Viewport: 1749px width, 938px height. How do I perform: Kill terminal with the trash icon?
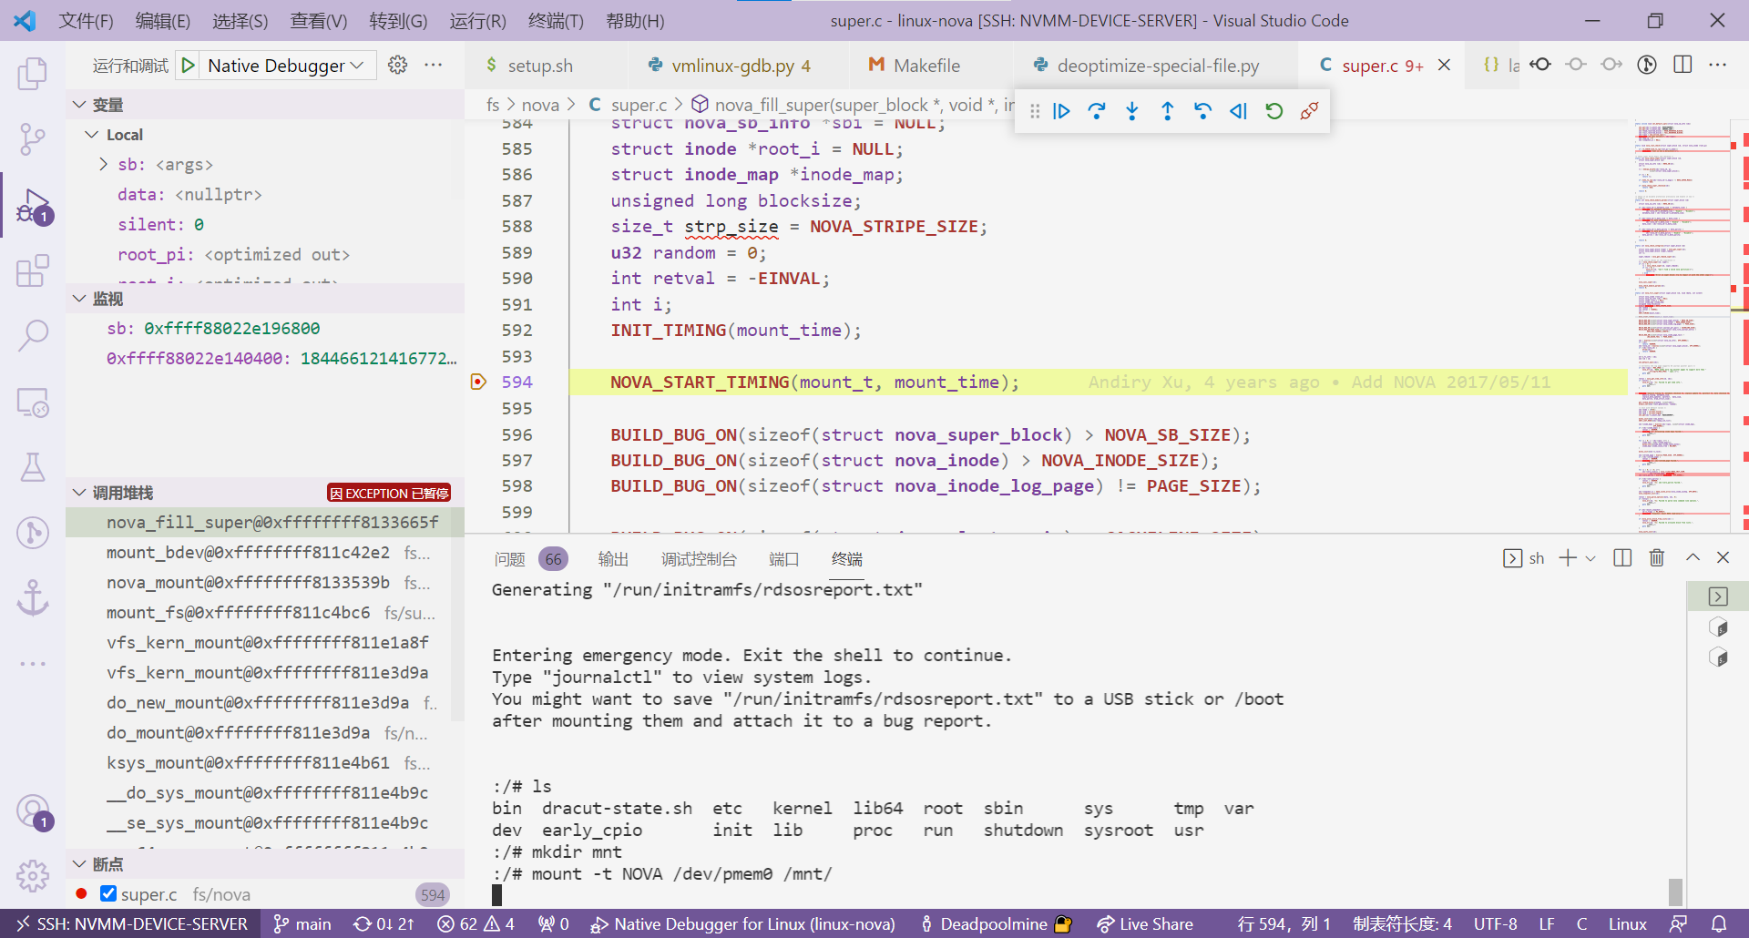[x=1657, y=558]
